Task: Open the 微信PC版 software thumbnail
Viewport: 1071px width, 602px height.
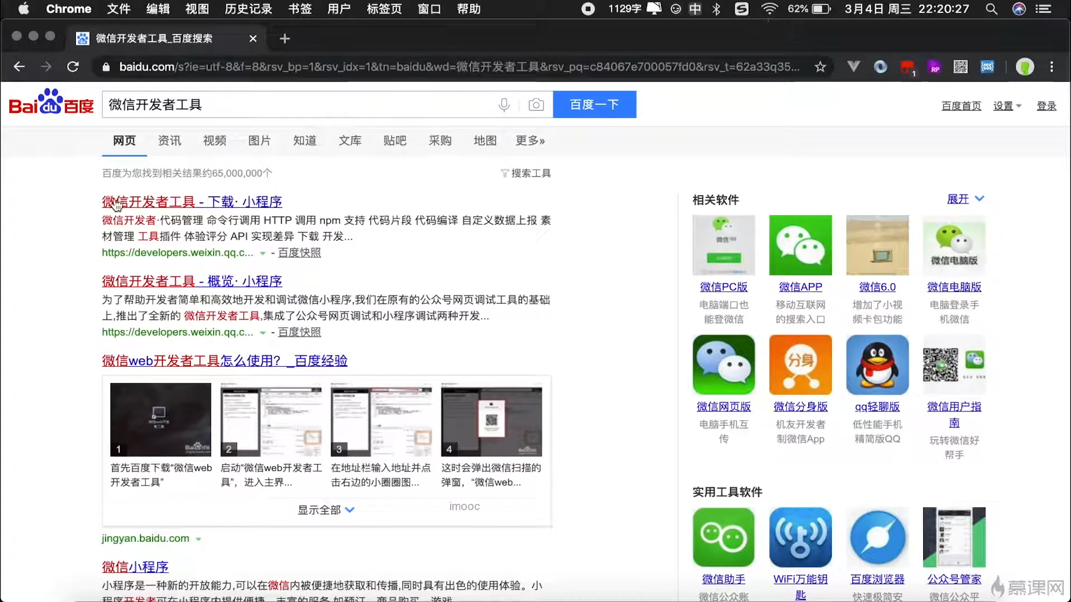Action: (723, 245)
